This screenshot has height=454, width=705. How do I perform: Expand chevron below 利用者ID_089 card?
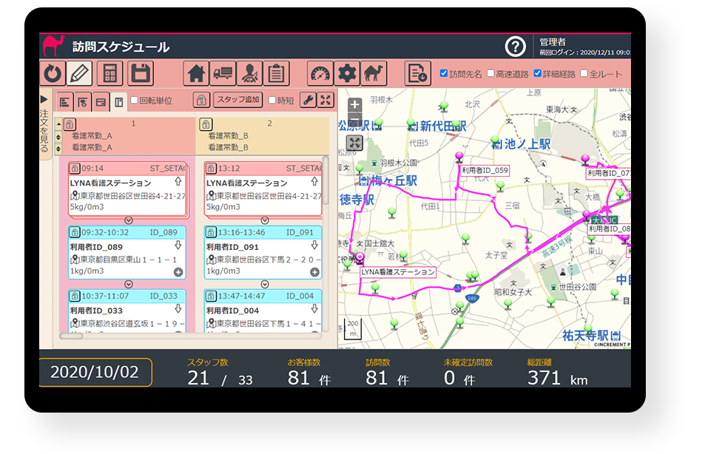coord(129,285)
